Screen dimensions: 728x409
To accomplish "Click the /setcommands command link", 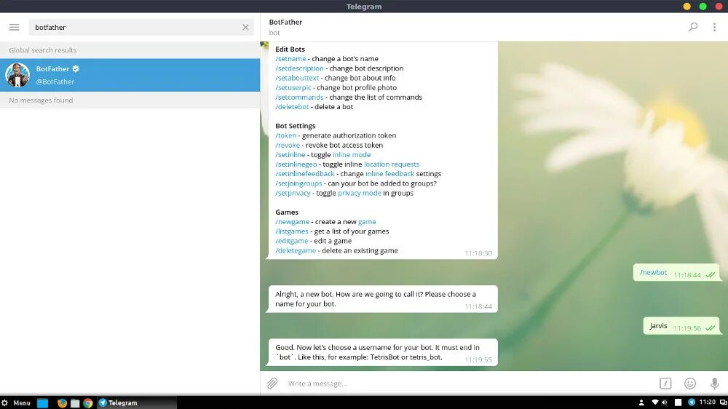I will click(x=299, y=97).
